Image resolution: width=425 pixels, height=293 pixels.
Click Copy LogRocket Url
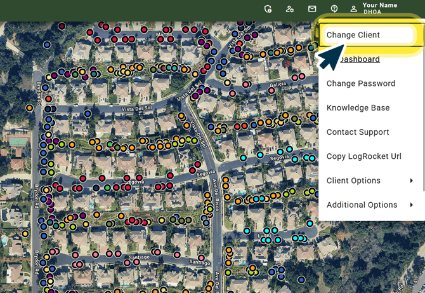[363, 156]
